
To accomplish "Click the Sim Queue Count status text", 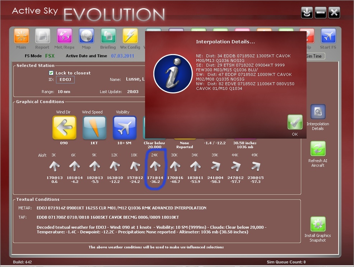I will [286, 262].
